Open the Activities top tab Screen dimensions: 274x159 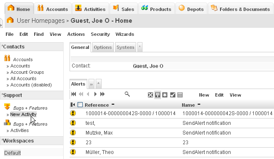91,8
